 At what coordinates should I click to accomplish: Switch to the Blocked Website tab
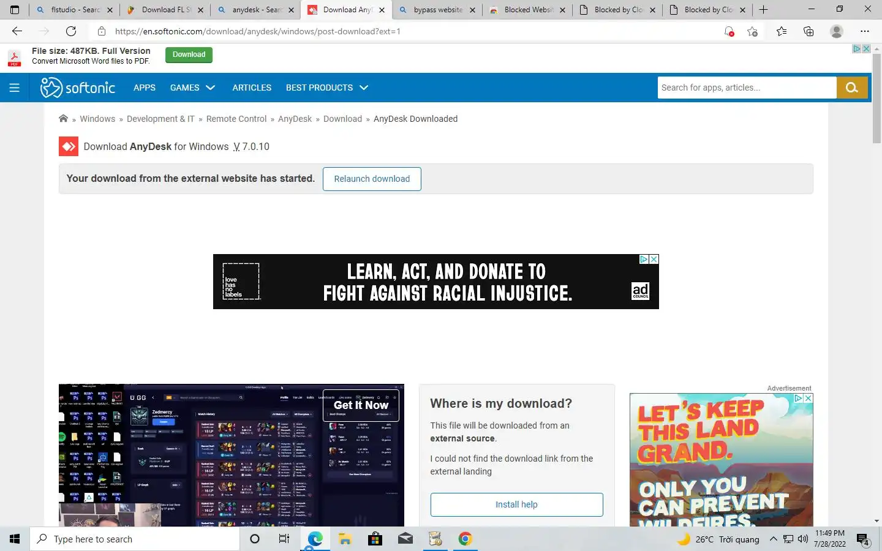528,10
